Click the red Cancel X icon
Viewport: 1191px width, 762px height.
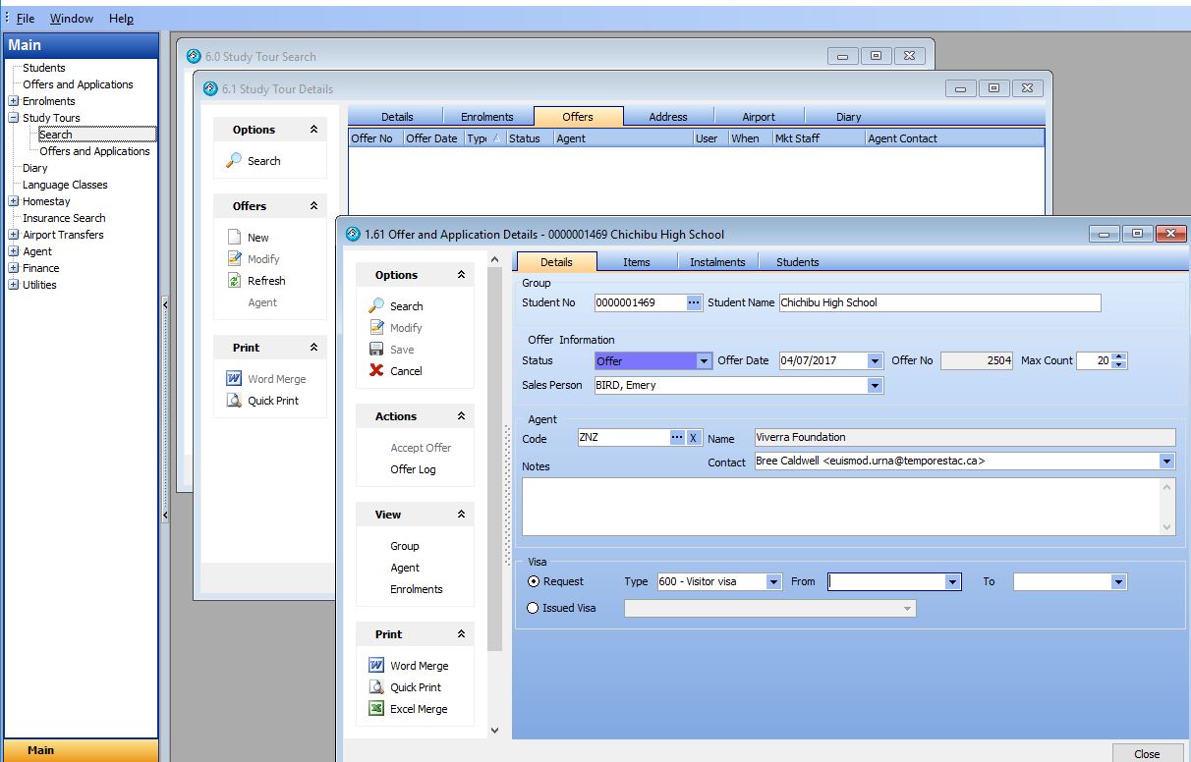click(x=376, y=371)
